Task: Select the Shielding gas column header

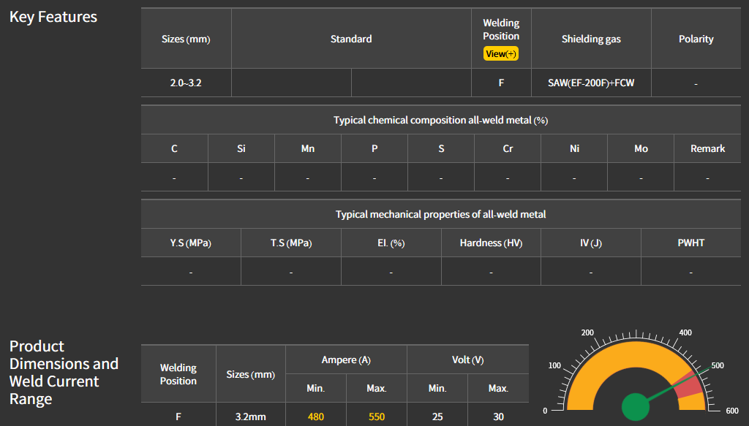Action: click(x=591, y=39)
